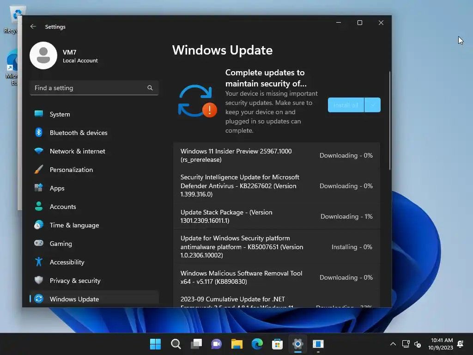Select the Personalization paintbrush icon
473x355 pixels.
point(39,169)
